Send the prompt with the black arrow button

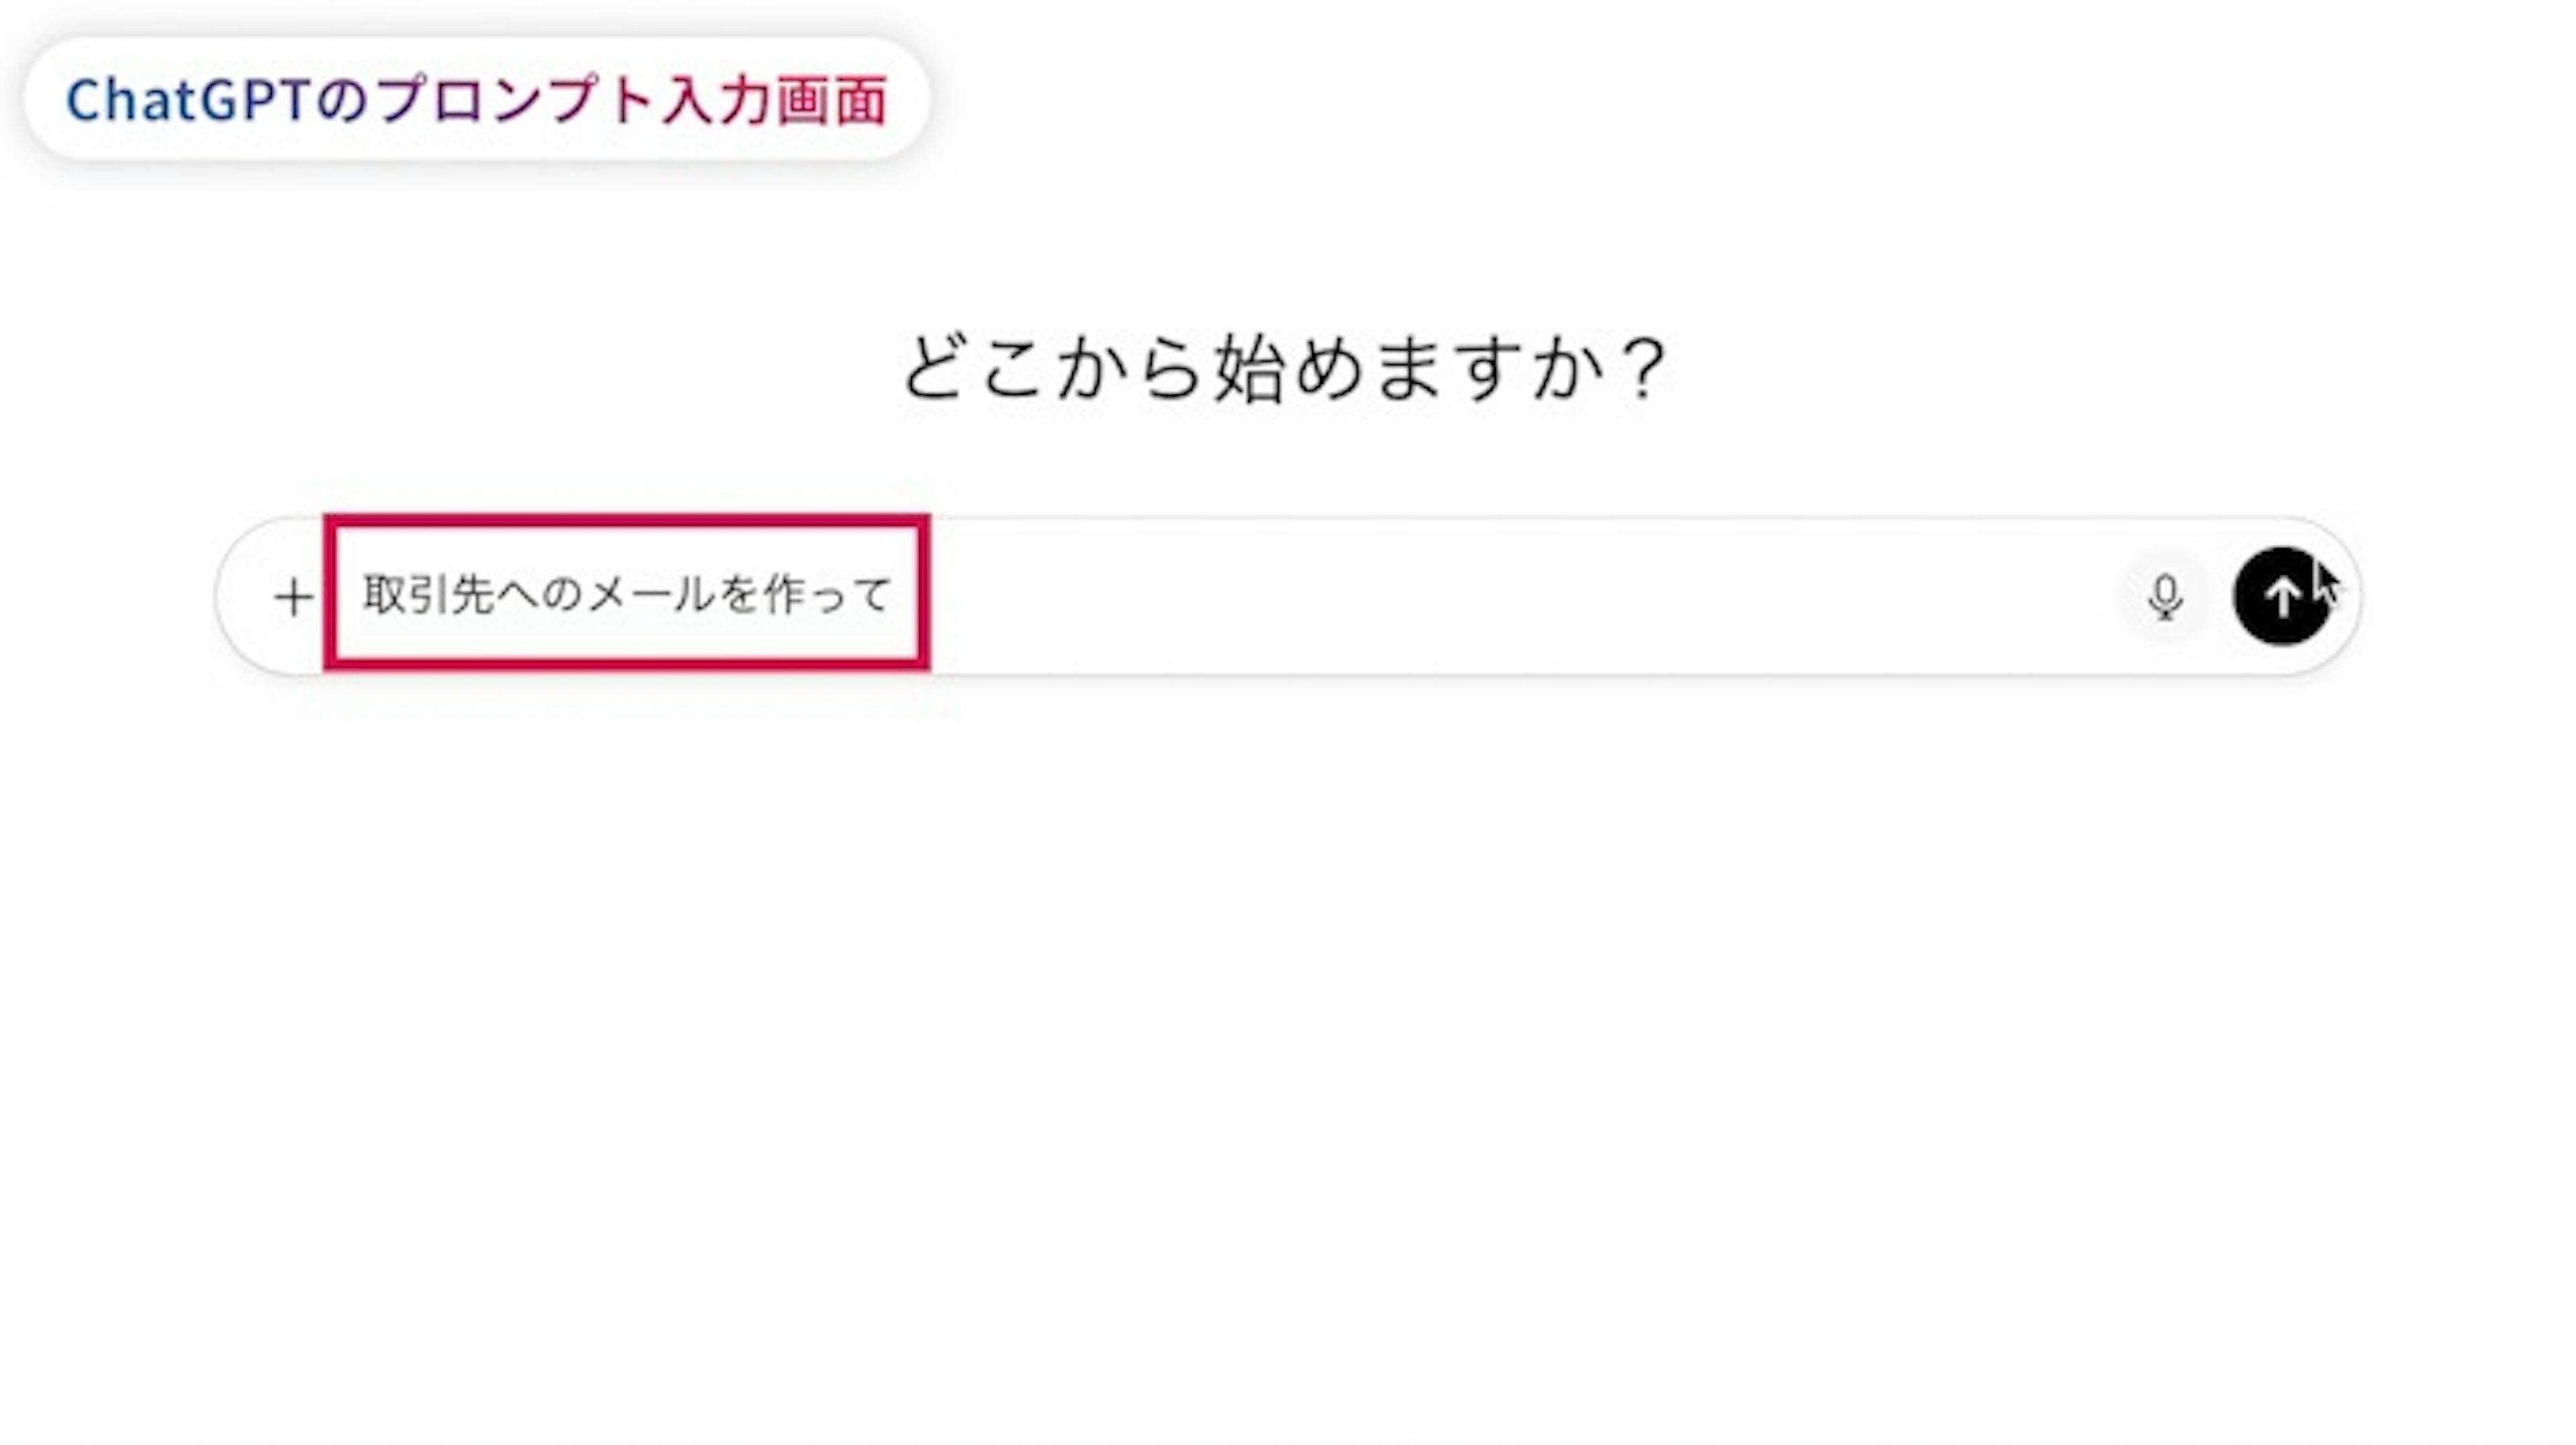click(x=2281, y=597)
